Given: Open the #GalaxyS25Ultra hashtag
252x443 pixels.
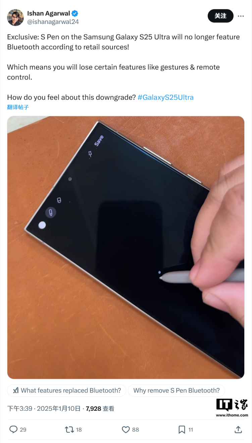Looking at the screenshot, I should [165, 97].
